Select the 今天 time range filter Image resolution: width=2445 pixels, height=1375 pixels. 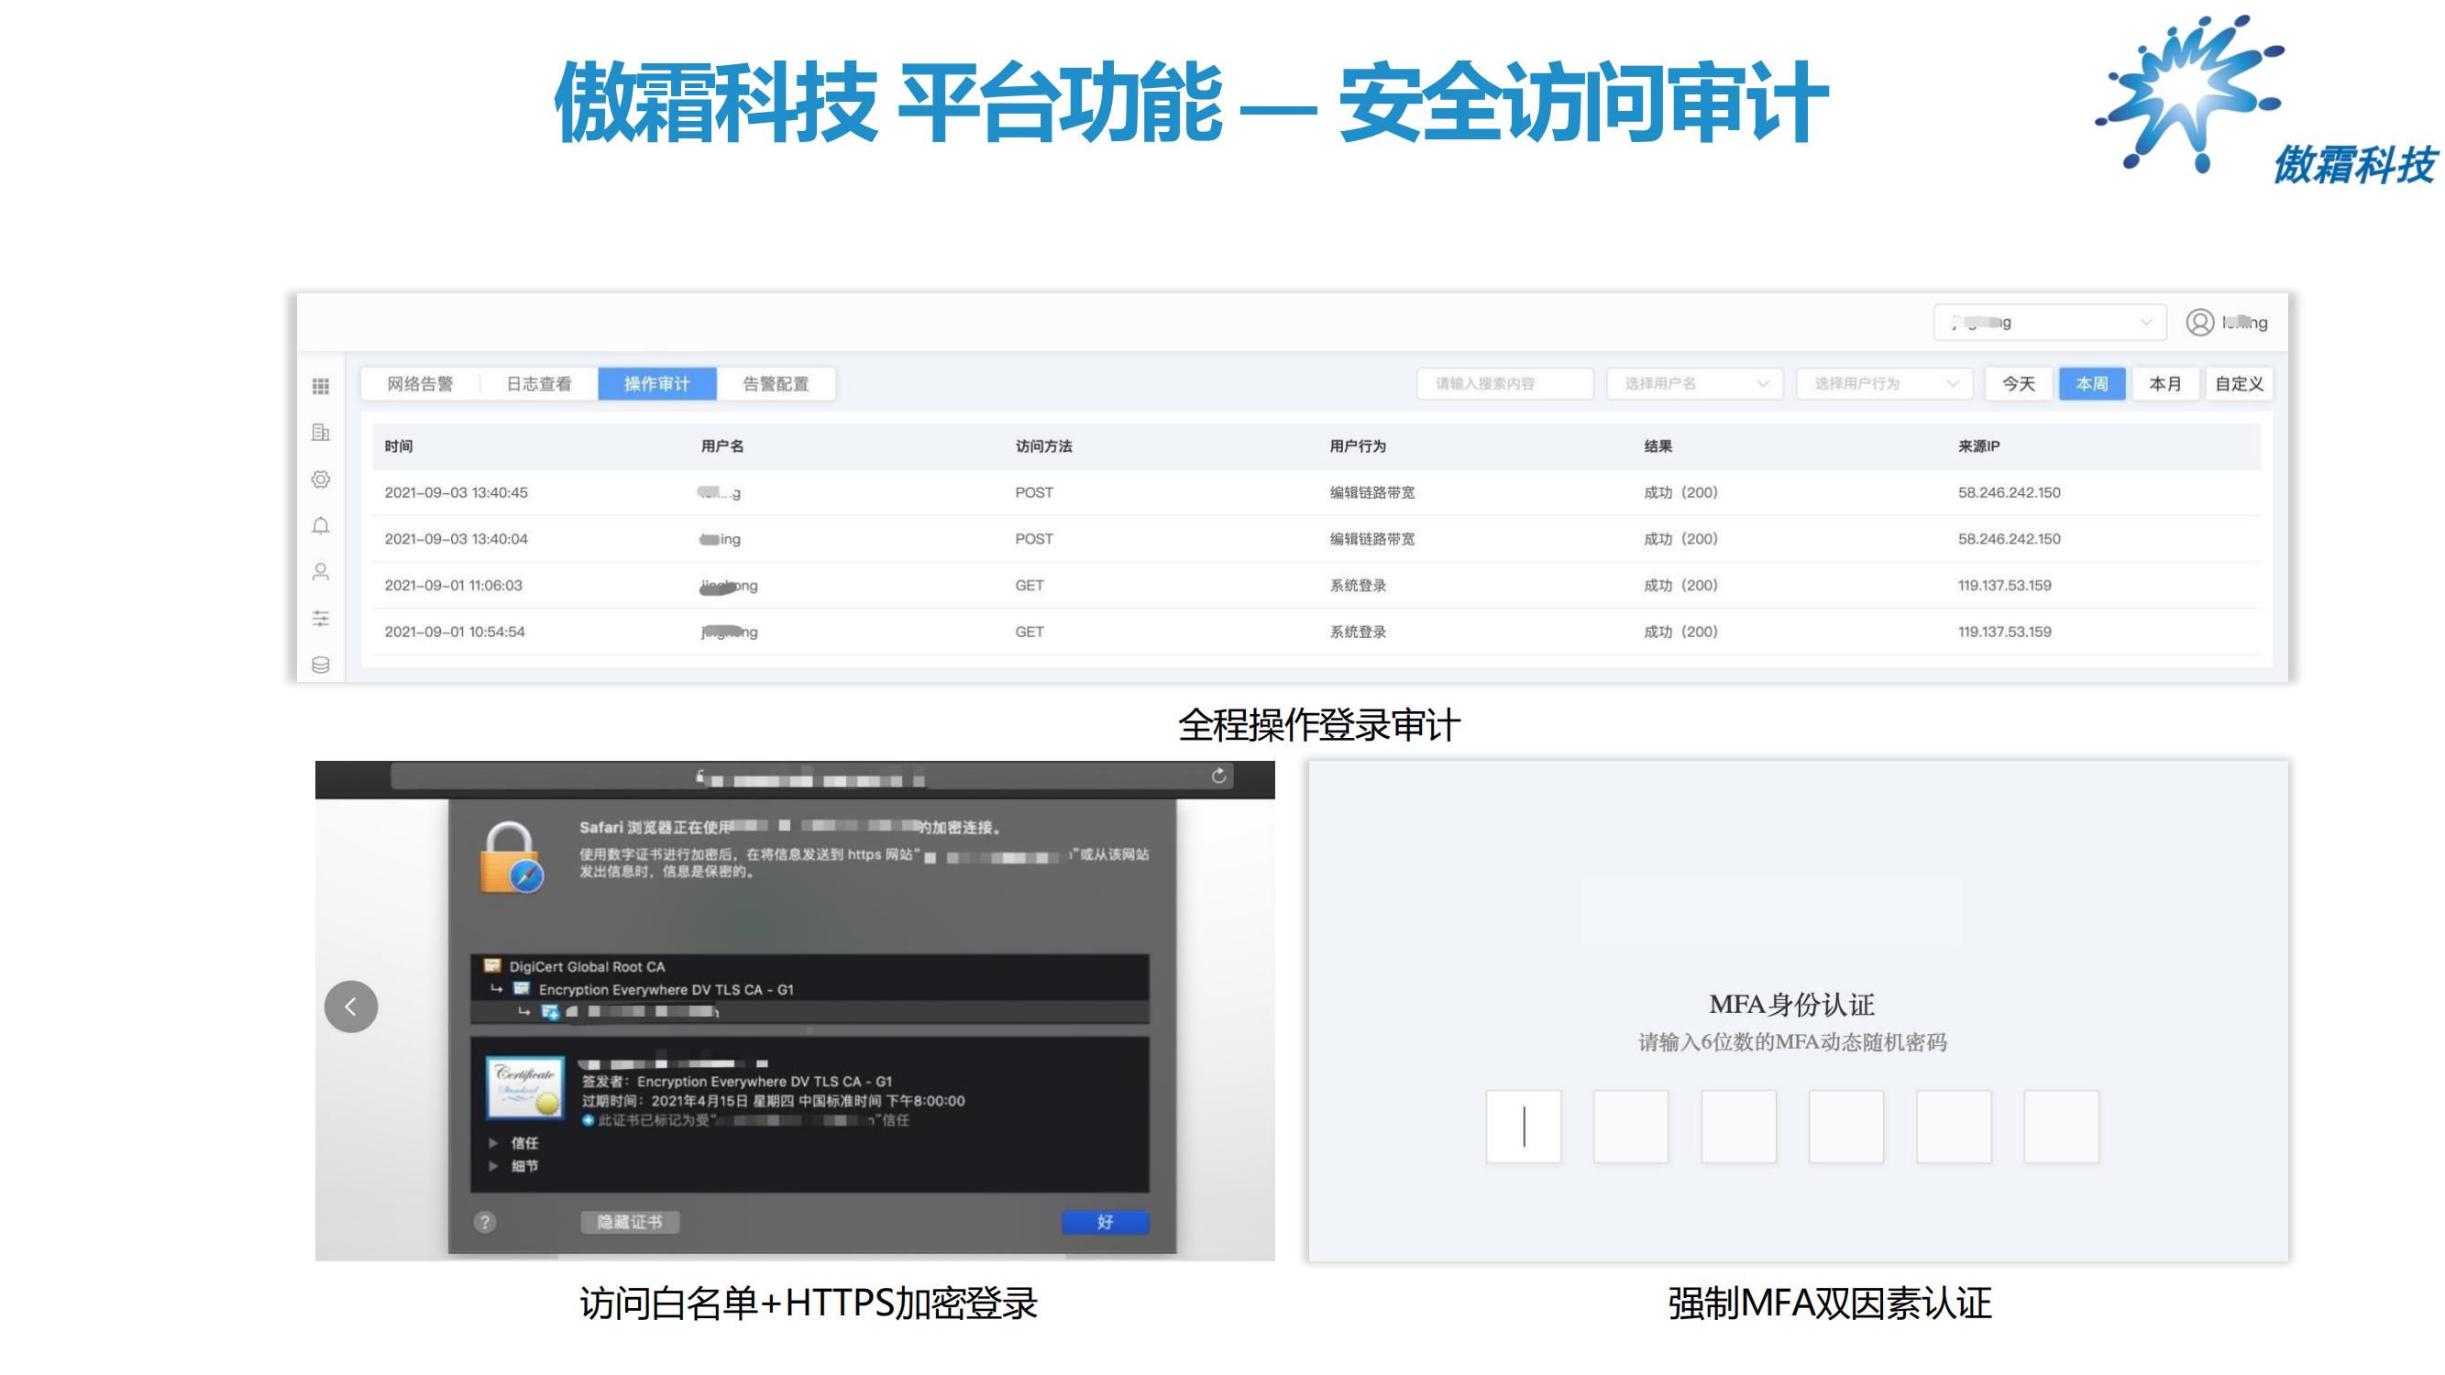2018,383
